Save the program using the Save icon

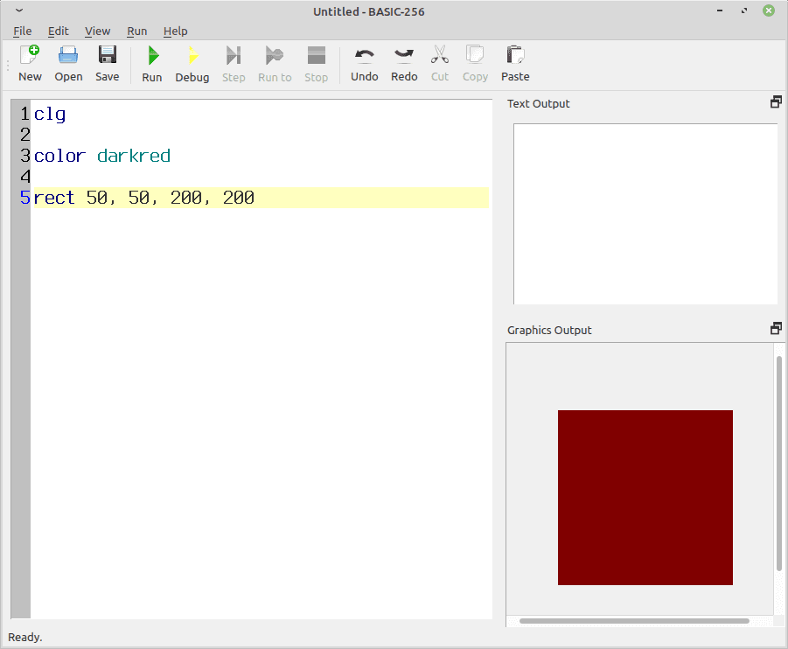point(107,56)
